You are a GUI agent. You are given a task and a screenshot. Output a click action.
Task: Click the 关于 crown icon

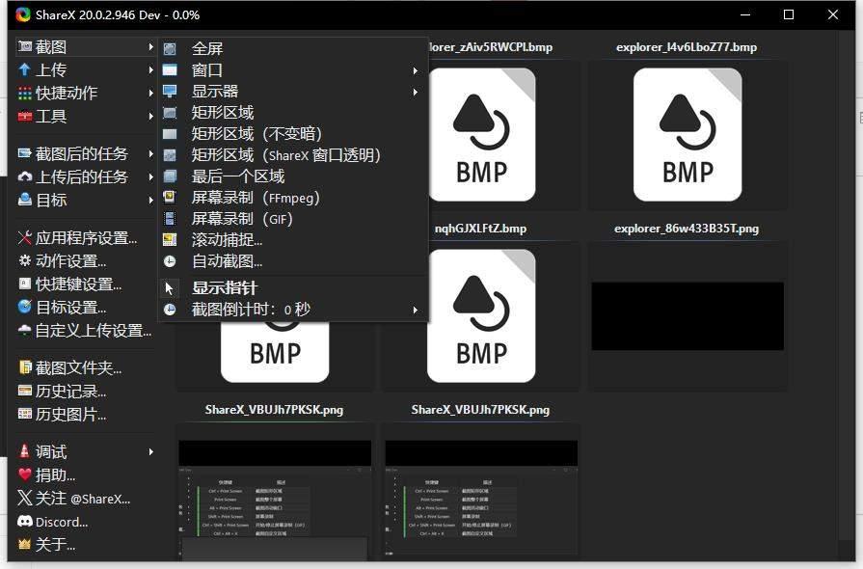(25, 544)
